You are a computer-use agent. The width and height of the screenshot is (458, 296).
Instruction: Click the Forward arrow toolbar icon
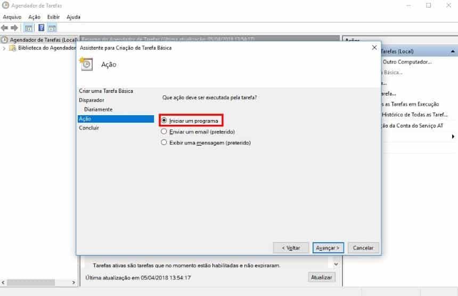(14, 28)
